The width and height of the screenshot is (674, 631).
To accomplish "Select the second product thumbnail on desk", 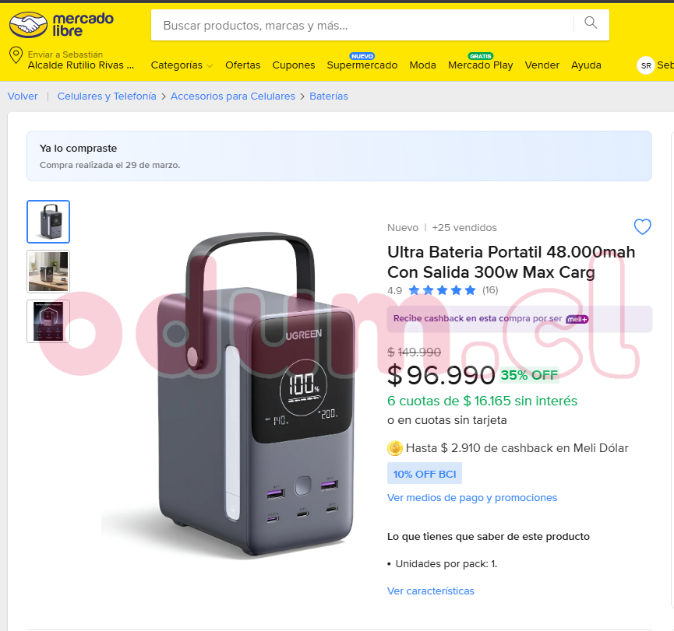I will [48, 272].
